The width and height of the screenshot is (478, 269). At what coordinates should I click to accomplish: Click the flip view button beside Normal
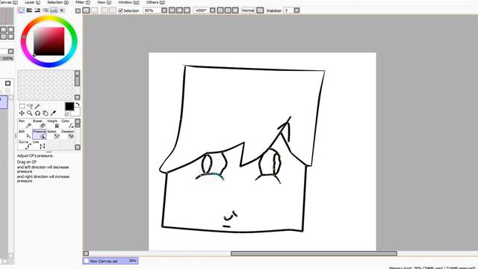pos(260,10)
